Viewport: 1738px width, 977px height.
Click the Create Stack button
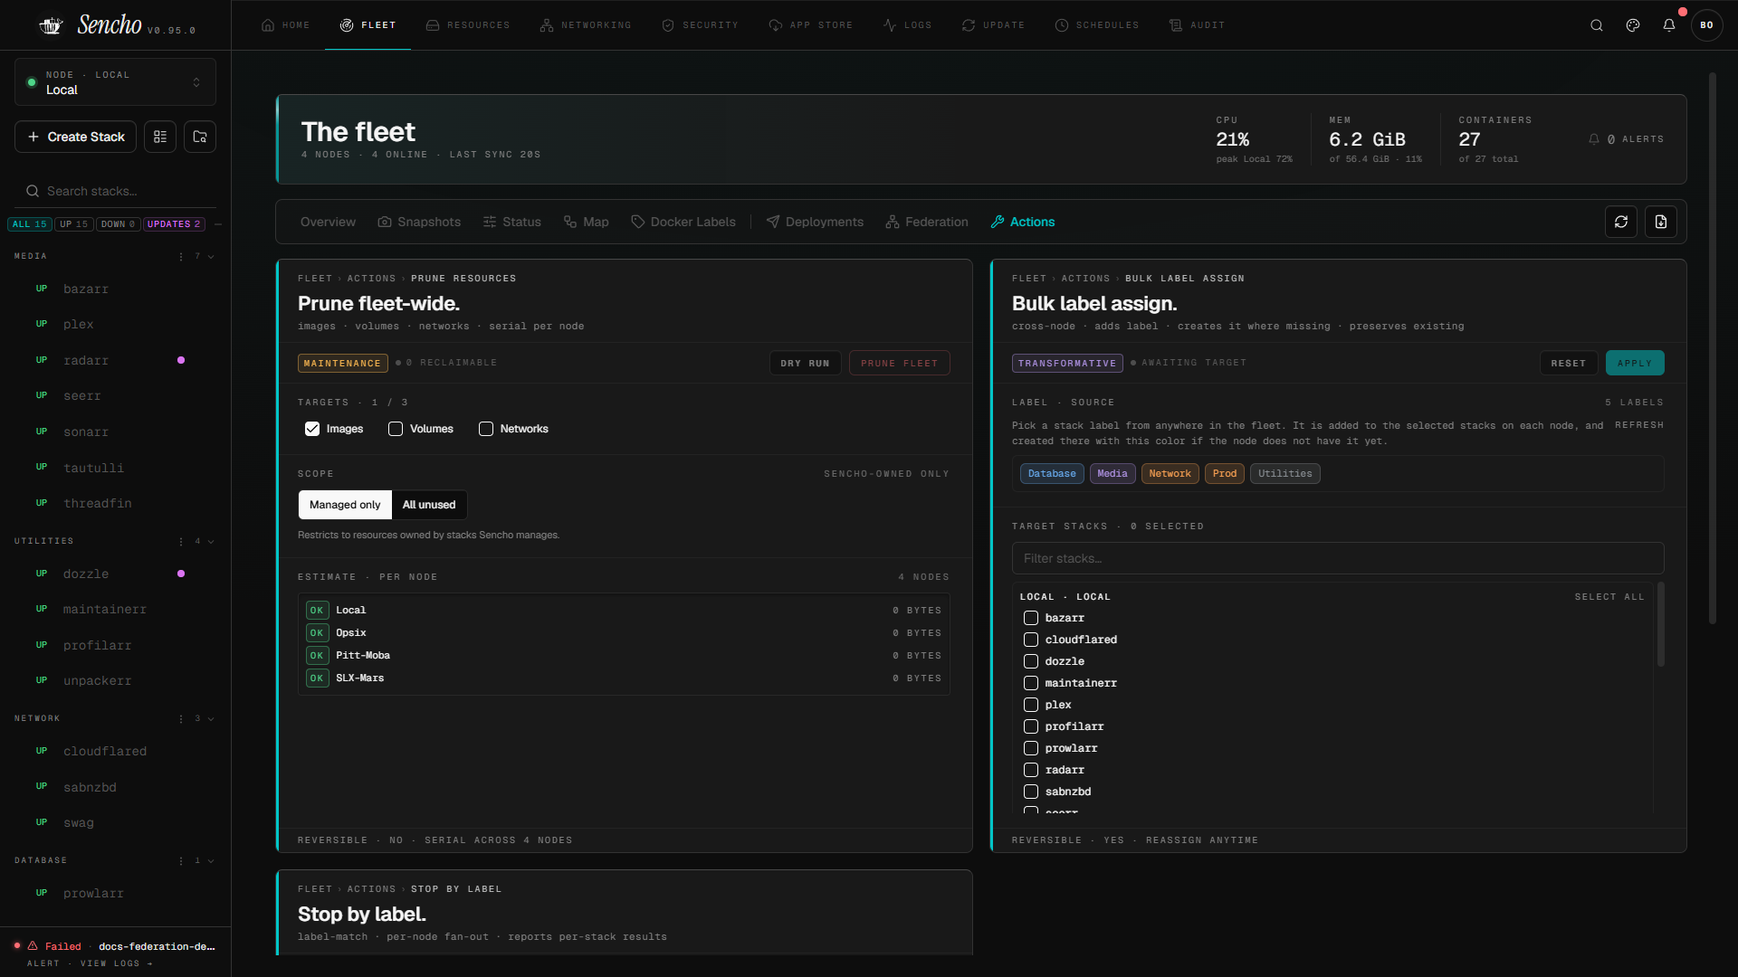pos(76,137)
